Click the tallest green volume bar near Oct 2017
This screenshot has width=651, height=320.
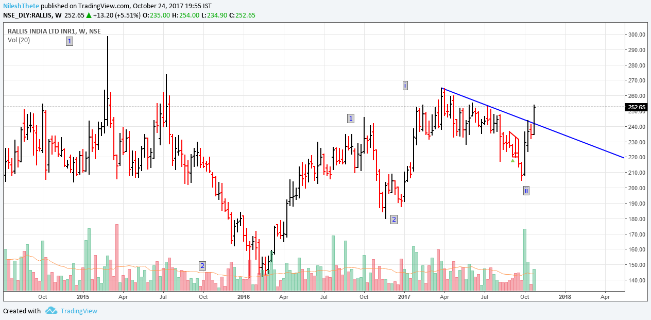[x=525, y=260]
